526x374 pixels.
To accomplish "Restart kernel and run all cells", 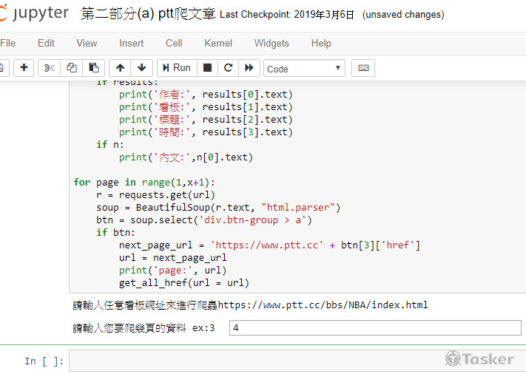I will click(249, 68).
